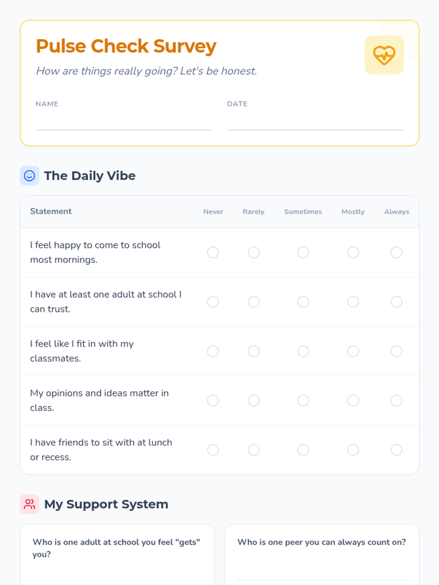This screenshot has height=585, width=439.
Task: Select Rarely for opinions and ideas matter
Action: [x=254, y=400]
